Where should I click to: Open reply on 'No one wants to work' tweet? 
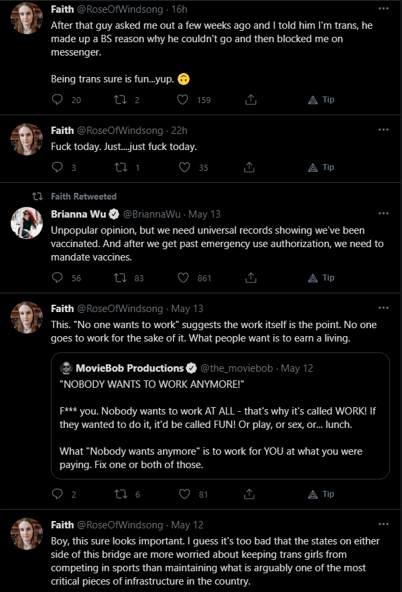57,494
